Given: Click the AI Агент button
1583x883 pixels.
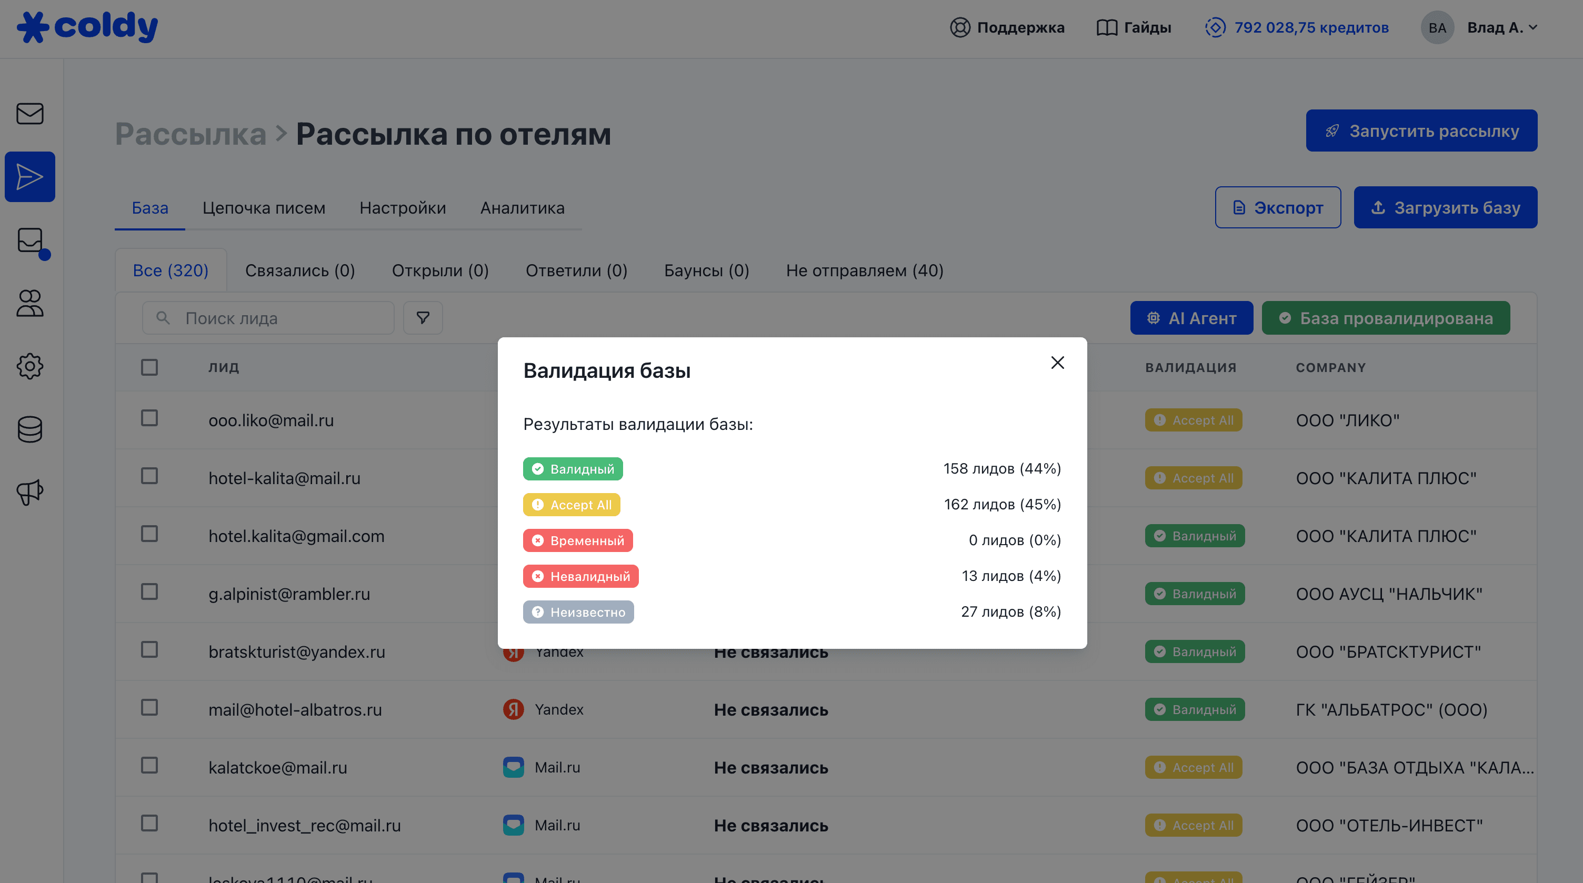Looking at the screenshot, I should click(1191, 318).
